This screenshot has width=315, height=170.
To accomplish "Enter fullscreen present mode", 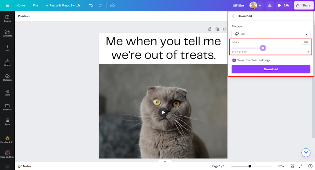I will click(301, 166).
